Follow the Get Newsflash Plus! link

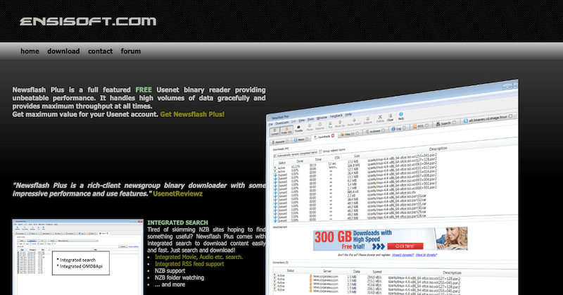192,114
